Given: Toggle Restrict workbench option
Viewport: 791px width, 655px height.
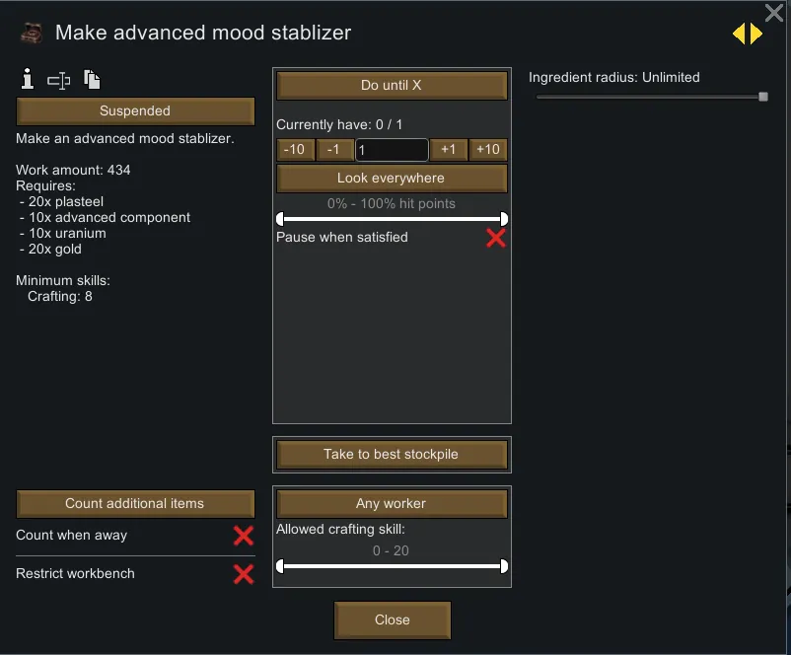Looking at the screenshot, I should point(243,574).
